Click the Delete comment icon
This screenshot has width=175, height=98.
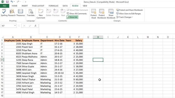point(49,11)
